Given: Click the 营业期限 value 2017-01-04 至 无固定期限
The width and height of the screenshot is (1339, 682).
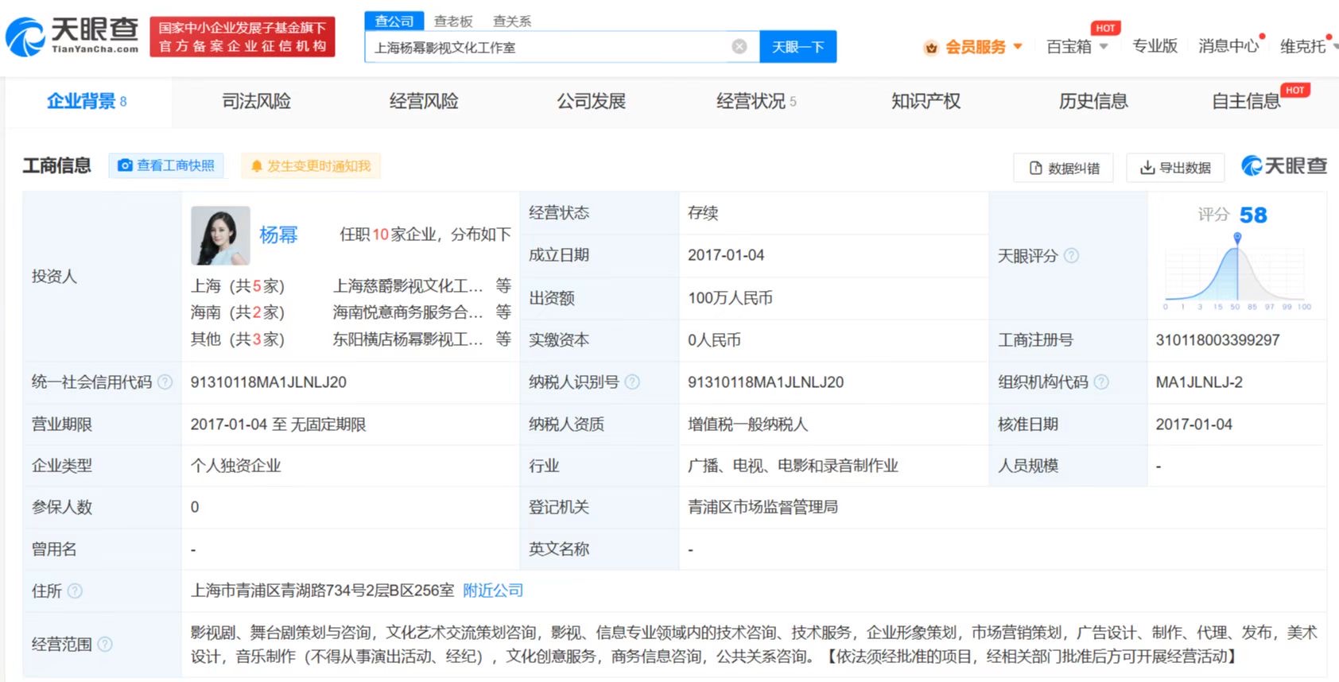Looking at the screenshot, I should coord(278,424).
